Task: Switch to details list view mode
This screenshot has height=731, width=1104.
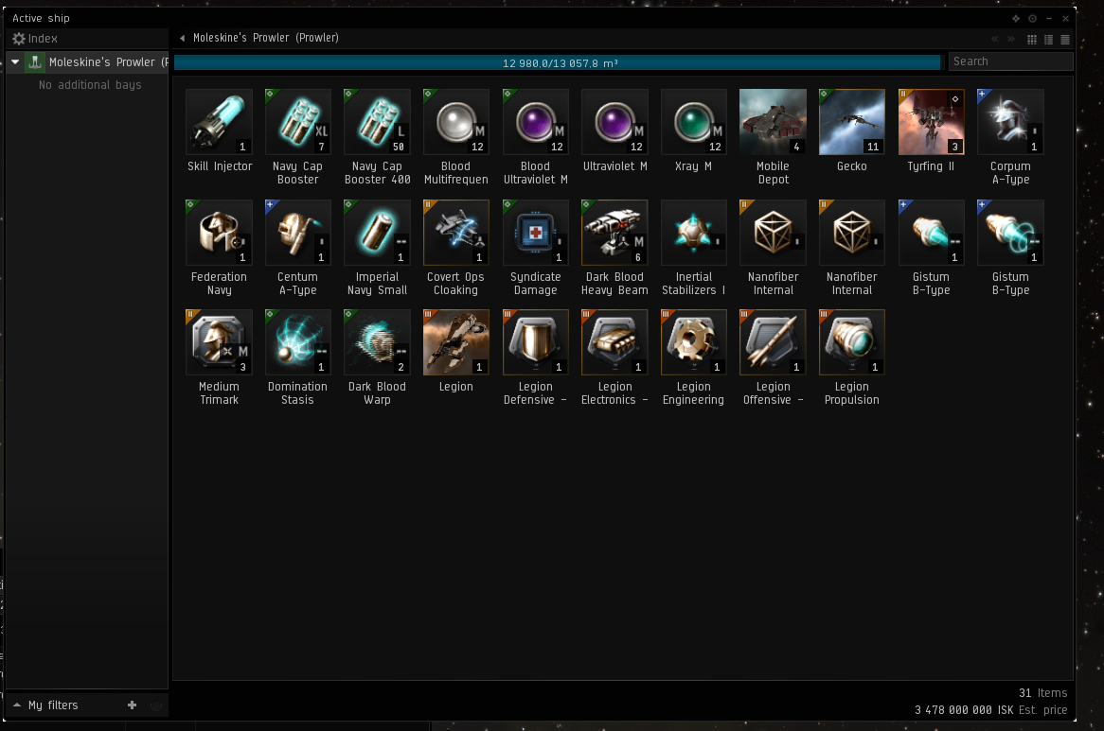Action: click(1048, 40)
